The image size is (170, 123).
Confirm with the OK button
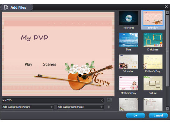click(x=135, y=116)
